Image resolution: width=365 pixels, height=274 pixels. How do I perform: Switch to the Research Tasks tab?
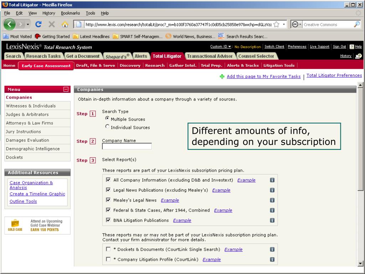click(x=43, y=56)
